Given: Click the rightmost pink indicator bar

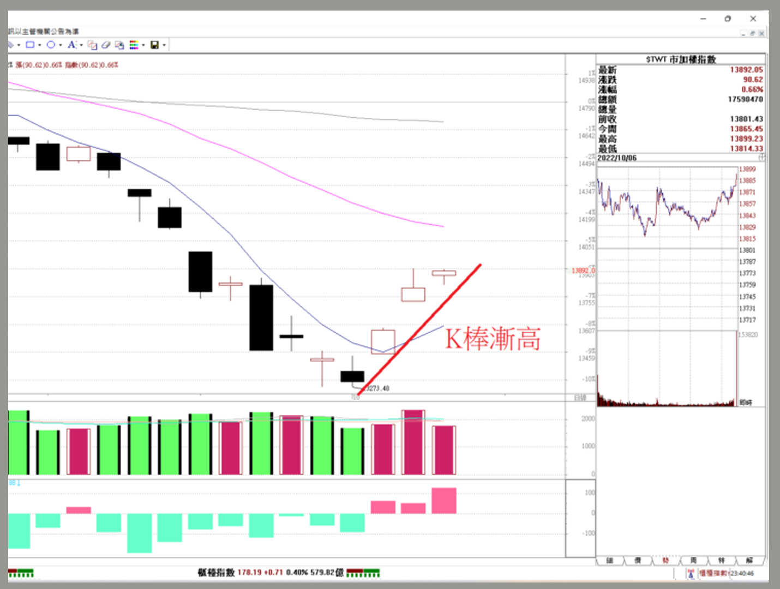Looking at the screenshot, I should point(444,501).
